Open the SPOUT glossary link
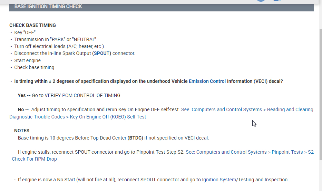The width and height of the screenshot is (322, 191). click(x=102, y=53)
